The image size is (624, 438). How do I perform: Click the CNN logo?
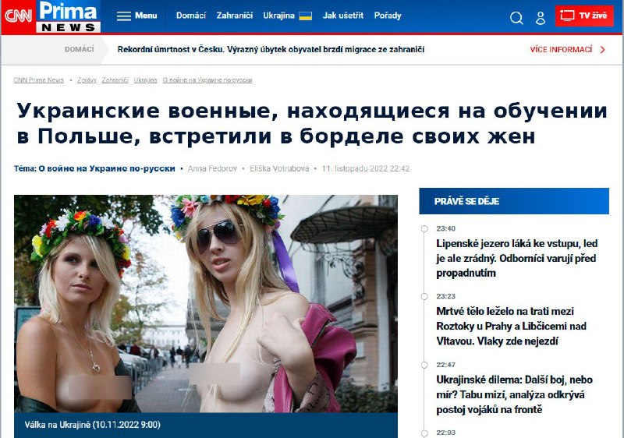click(18, 16)
